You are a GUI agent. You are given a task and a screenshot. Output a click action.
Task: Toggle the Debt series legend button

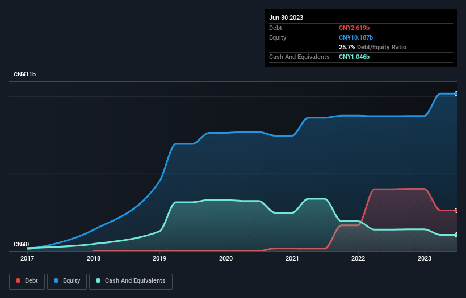pos(27,281)
